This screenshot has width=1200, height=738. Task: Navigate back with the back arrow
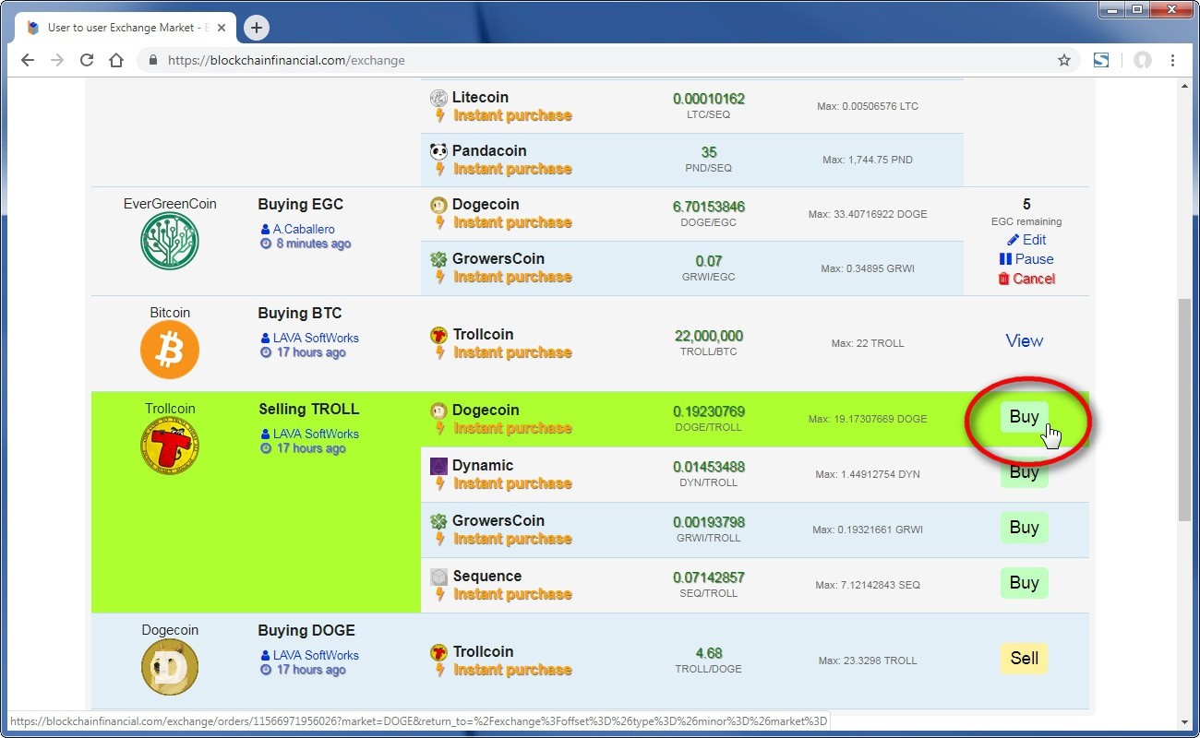click(x=28, y=60)
